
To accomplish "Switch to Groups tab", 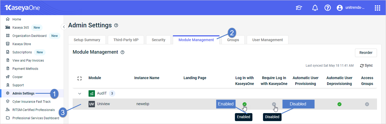I will 233,40.
